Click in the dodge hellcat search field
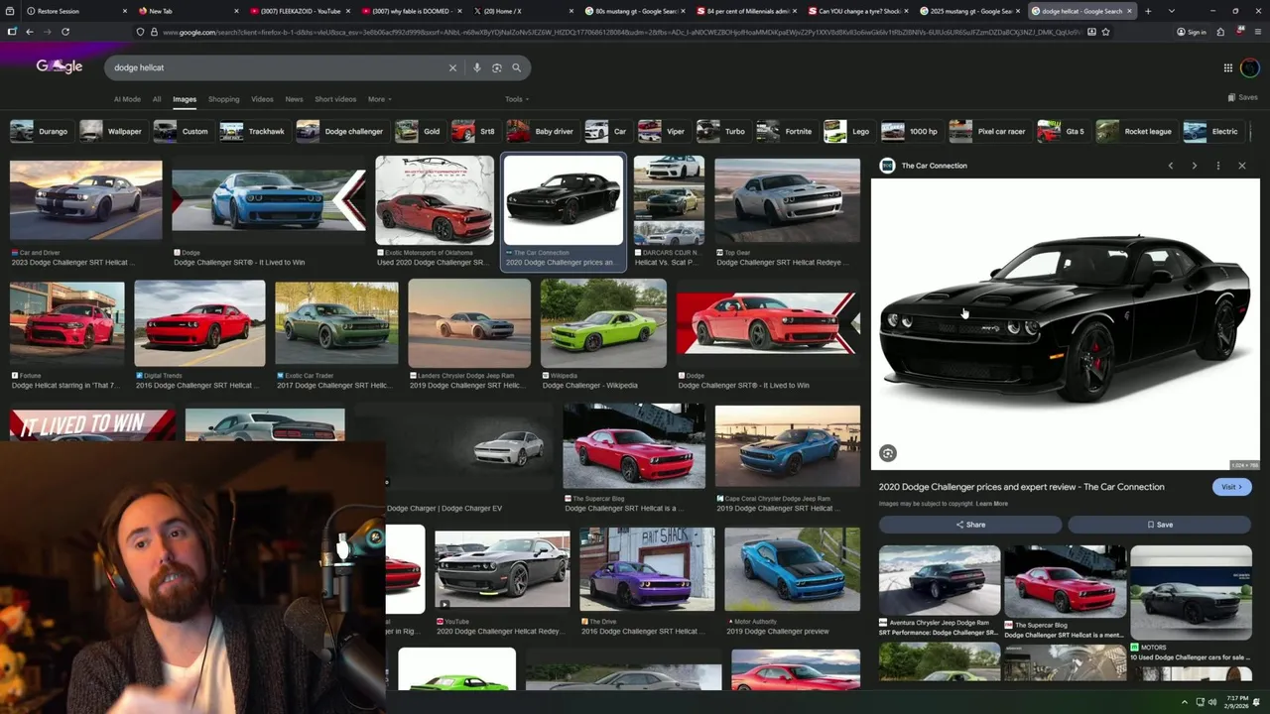Viewport: 1270px width, 714px height. point(278,67)
